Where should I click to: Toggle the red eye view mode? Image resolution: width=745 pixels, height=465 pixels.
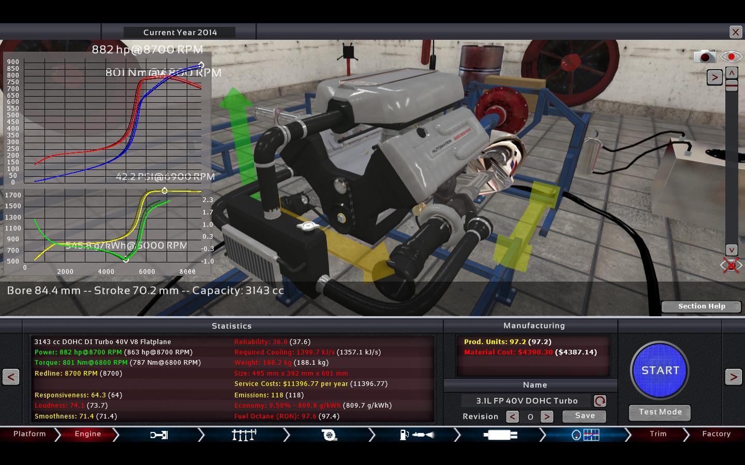click(x=731, y=56)
